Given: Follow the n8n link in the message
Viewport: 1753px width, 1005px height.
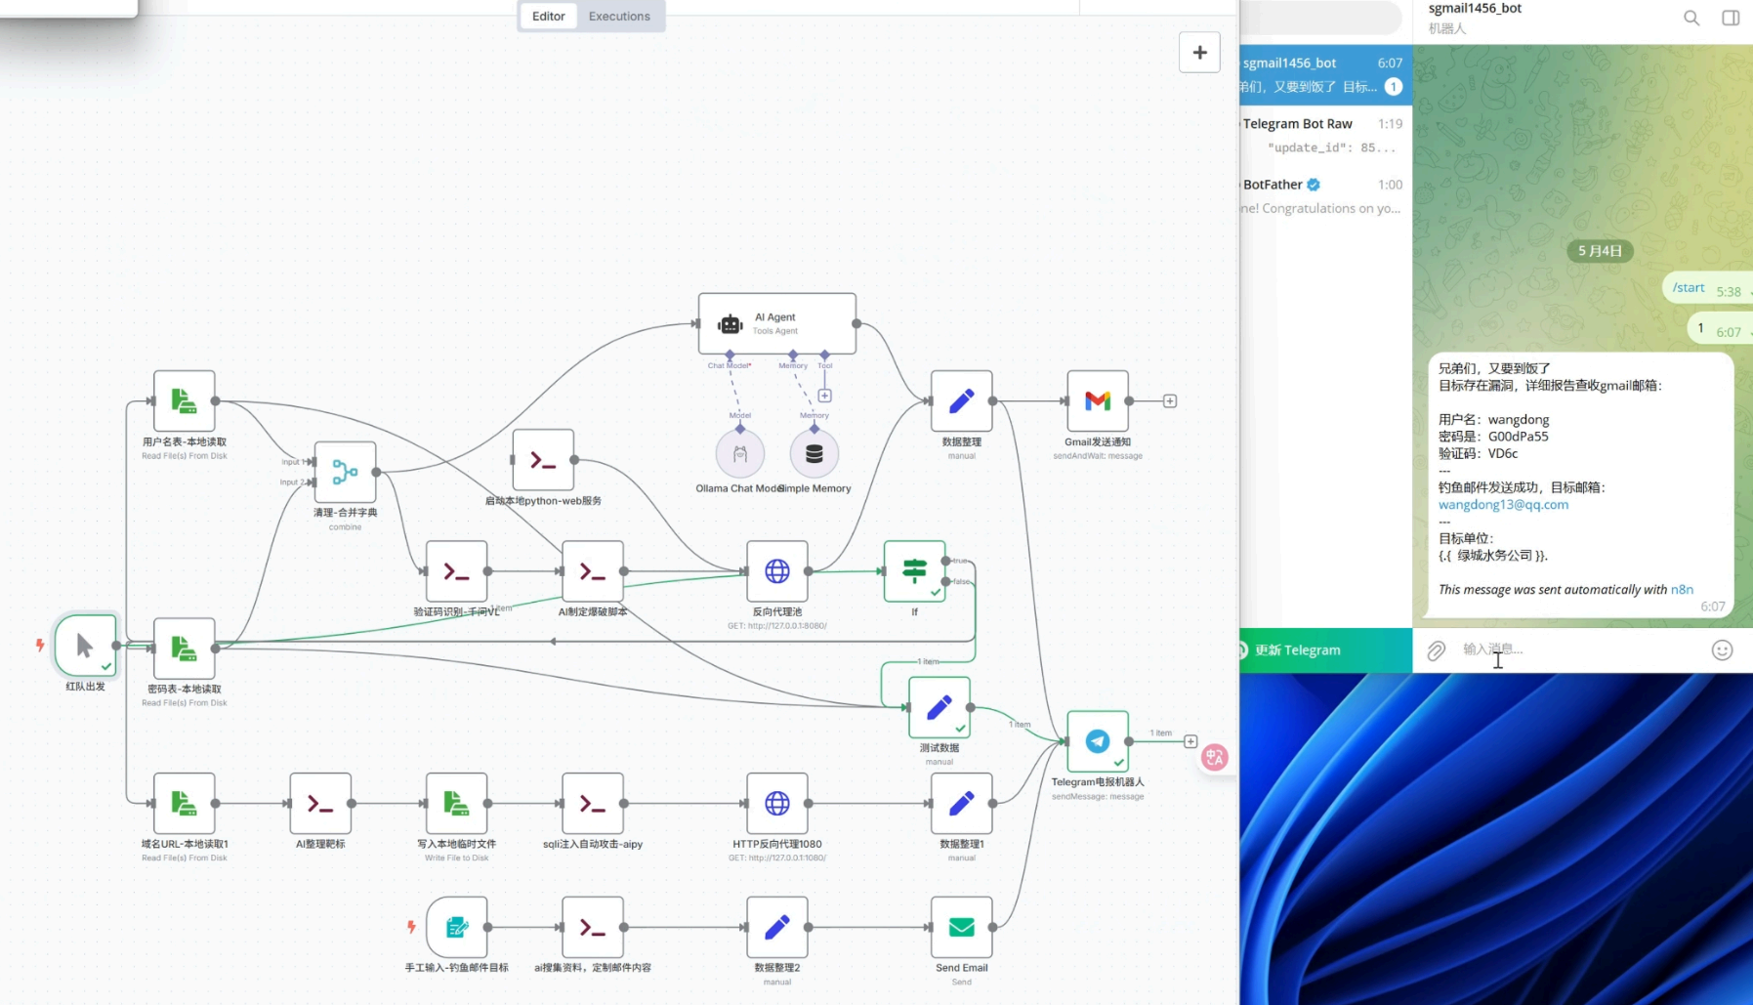Looking at the screenshot, I should (x=1682, y=589).
